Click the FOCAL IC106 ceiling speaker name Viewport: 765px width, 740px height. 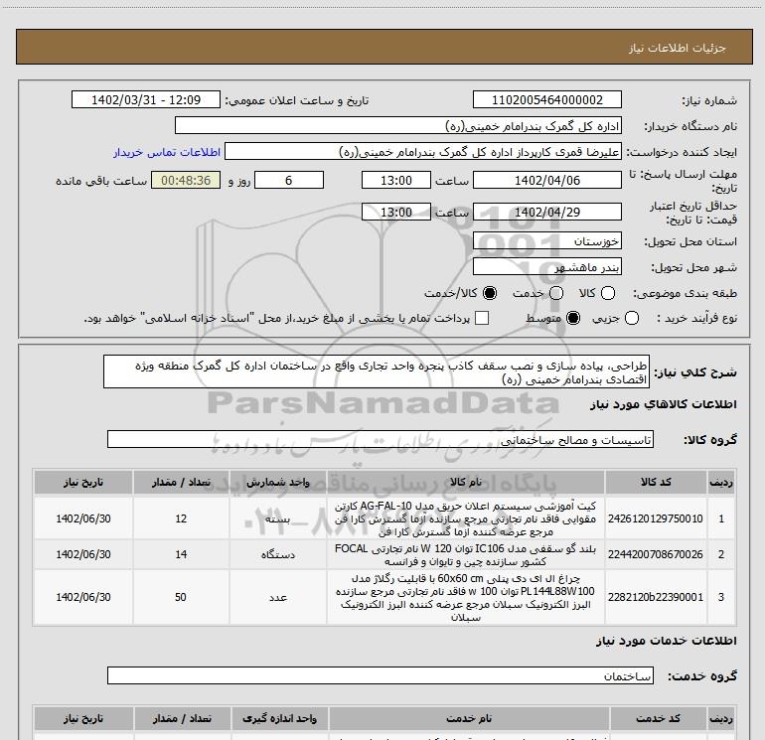pos(465,554)
